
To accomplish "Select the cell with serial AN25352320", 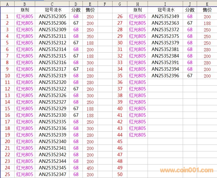I will 52,82.
